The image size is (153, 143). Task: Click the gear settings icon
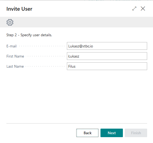(x=10, y=22)
